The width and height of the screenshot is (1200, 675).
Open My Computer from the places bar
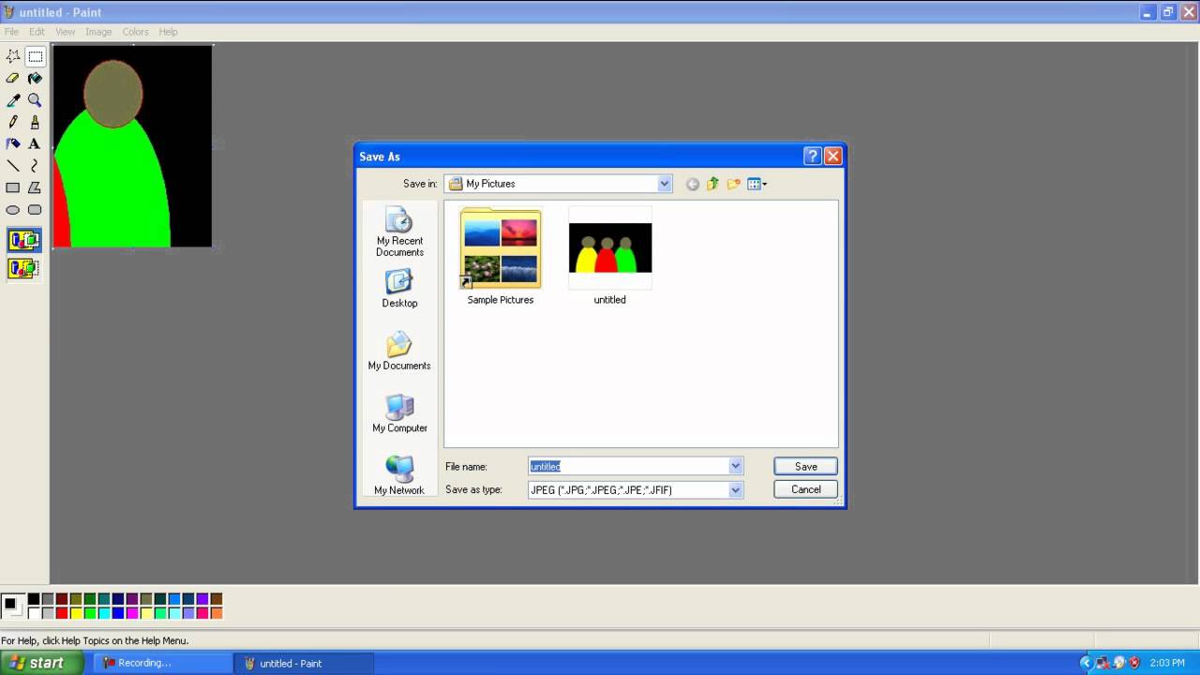[399, 413]
